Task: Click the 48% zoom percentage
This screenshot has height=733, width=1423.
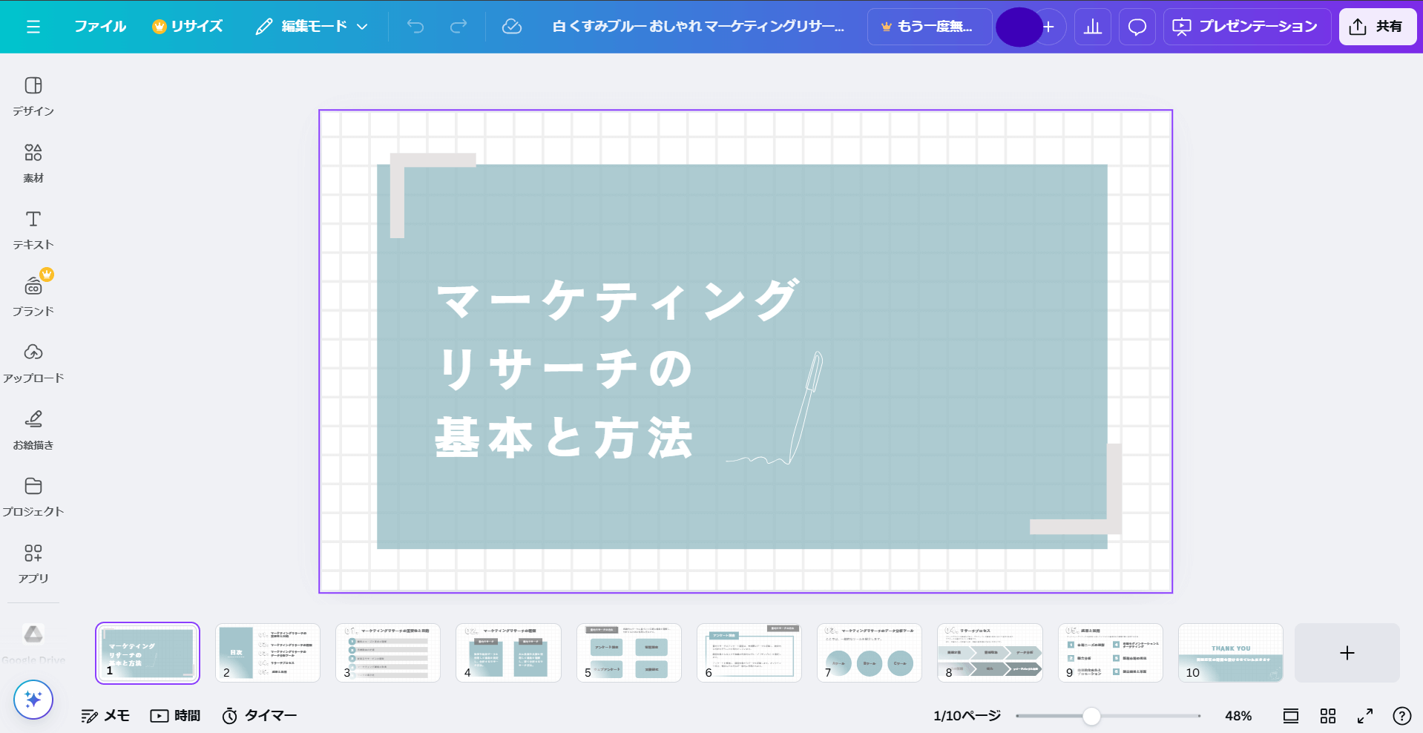Action: (x=1238, y=716)
